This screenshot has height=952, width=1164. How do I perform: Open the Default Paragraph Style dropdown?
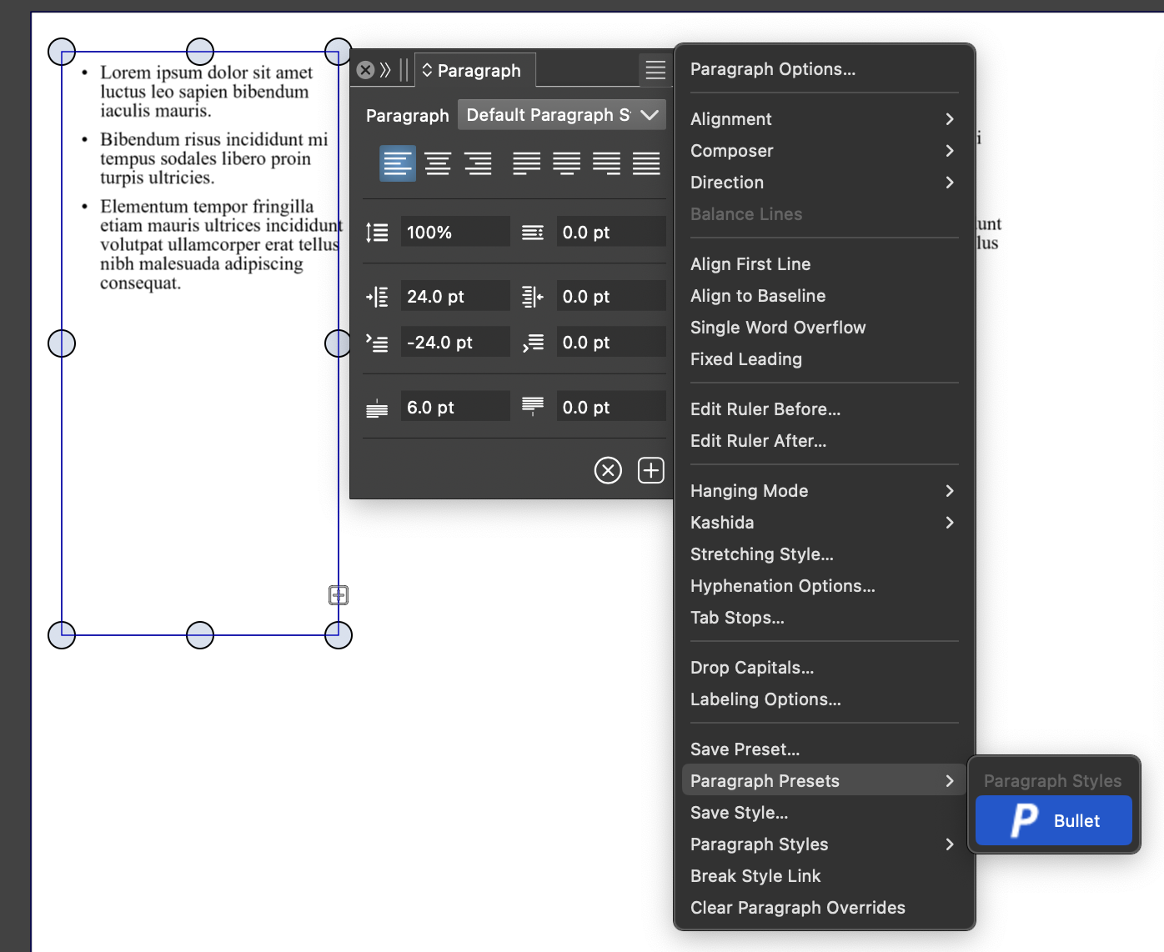pos(561,115)
